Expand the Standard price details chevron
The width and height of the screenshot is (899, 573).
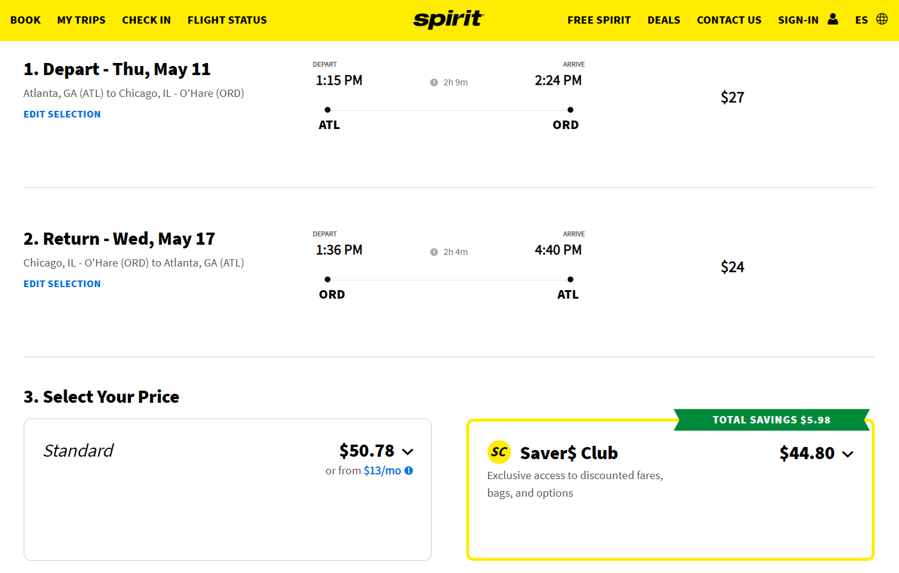click(x=408, y=452)
